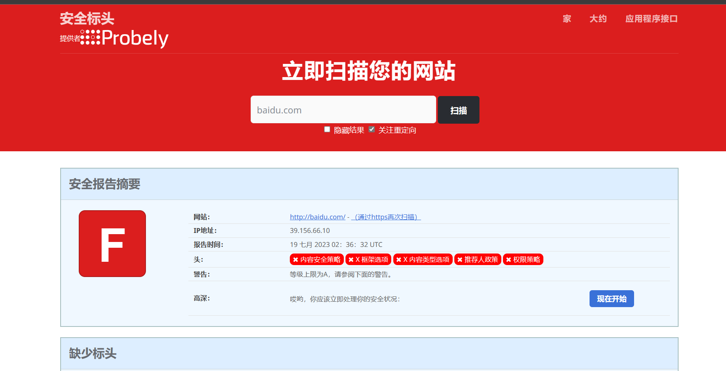Open the 家 navigation item
Image resolution: width=726 pixels, height=371 pixels.
click(567, 19)
